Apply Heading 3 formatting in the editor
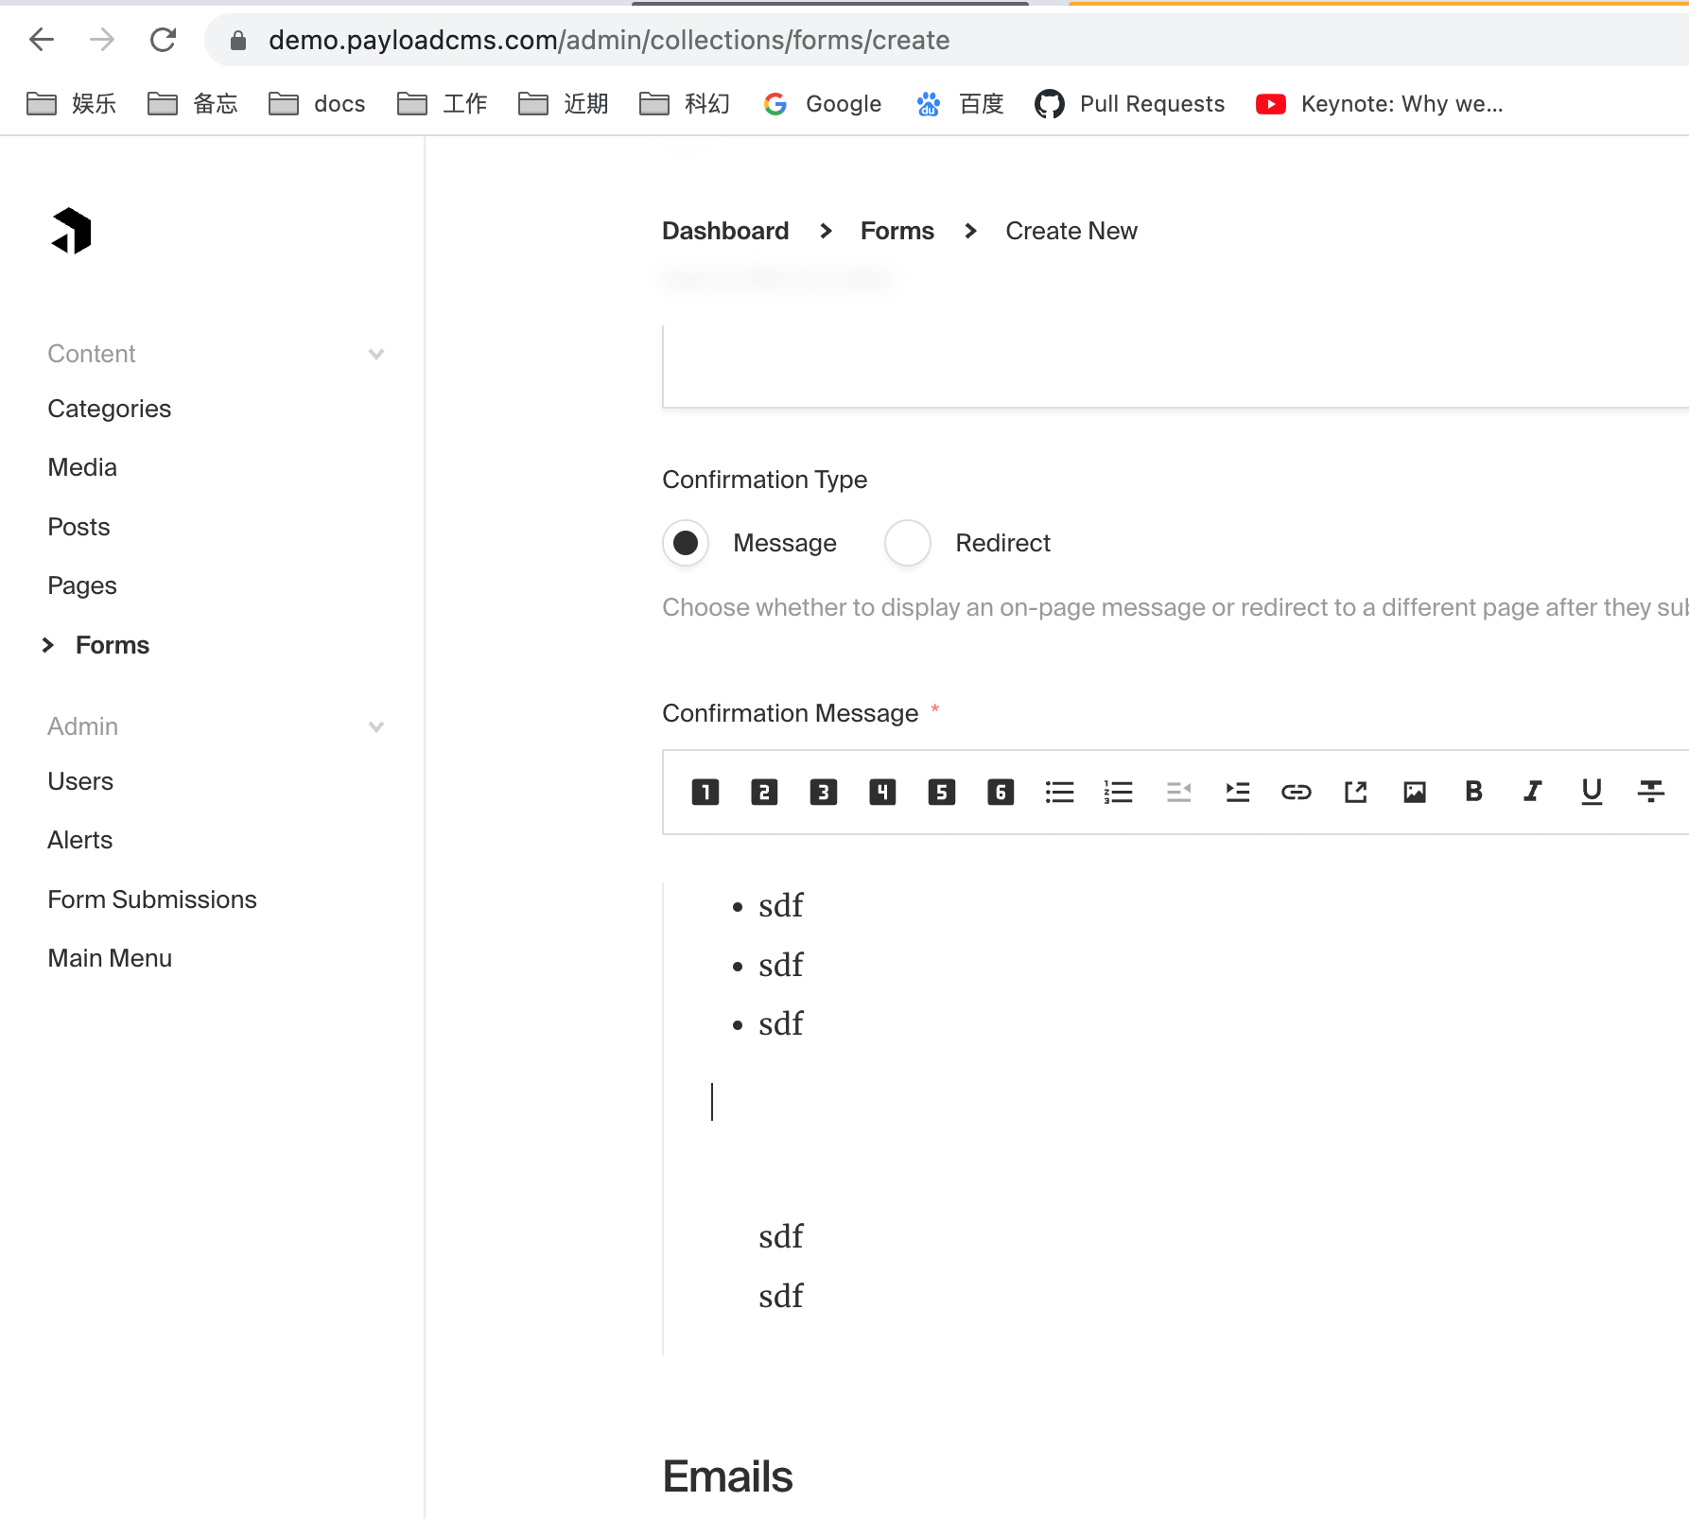This screenshot has width=1689, height=1519. click(x=823, y=792)
